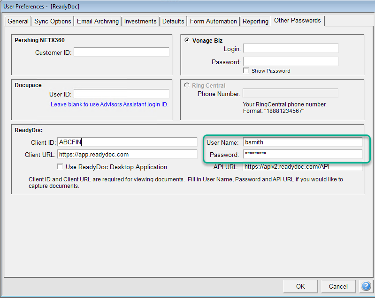The height and width of the screenshot is (298, 375).
Task: Focus the Vonage Biz Login field
Action: click(x=291, y=48)
